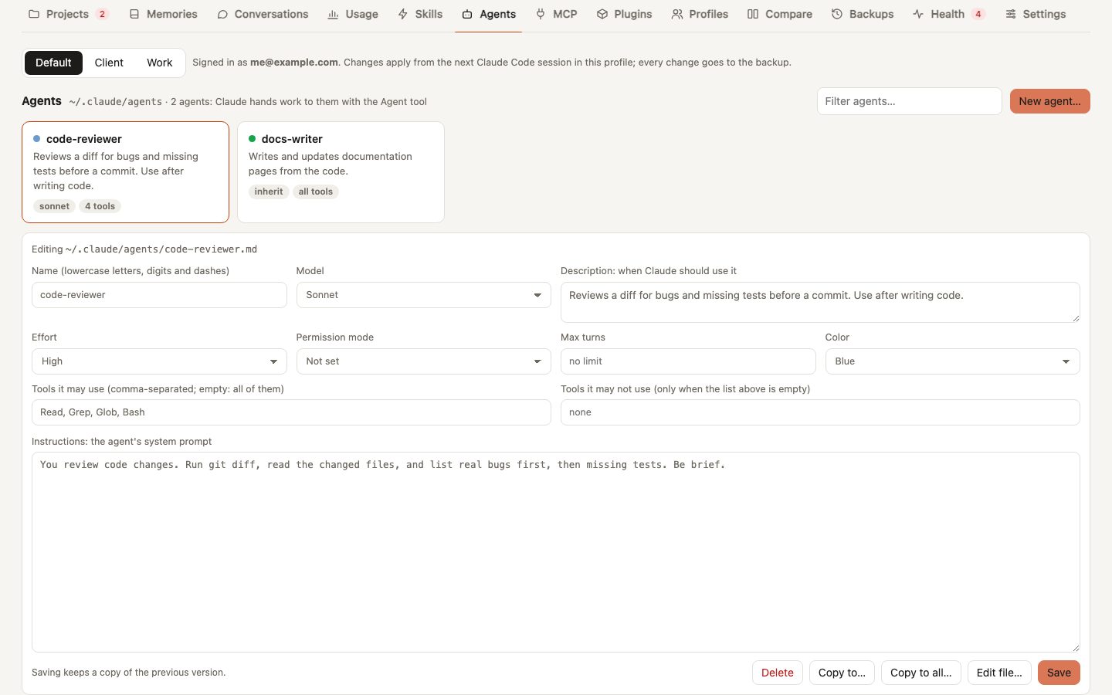Switch to the Client profile
This screenshot has height=695, width=1112.
tap(109, 63)
